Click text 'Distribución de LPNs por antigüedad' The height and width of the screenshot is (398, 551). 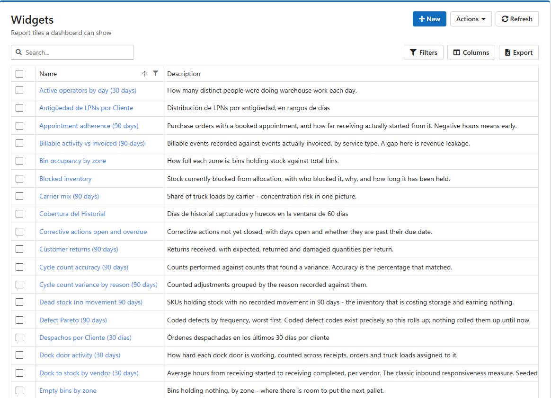[x=222, y=108]
